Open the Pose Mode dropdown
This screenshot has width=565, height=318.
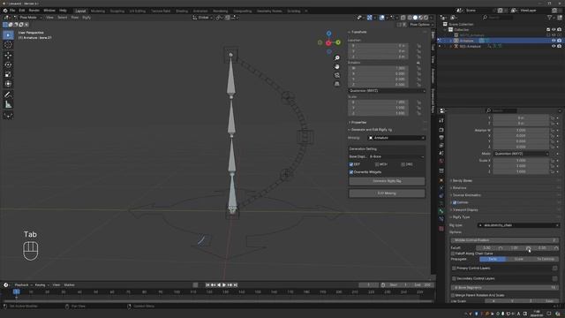(27, 18)
